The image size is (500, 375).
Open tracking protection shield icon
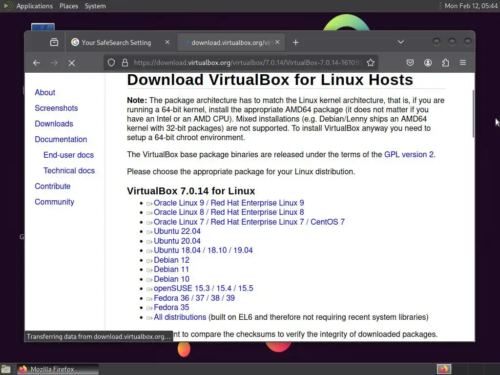(x=111, y=63)
